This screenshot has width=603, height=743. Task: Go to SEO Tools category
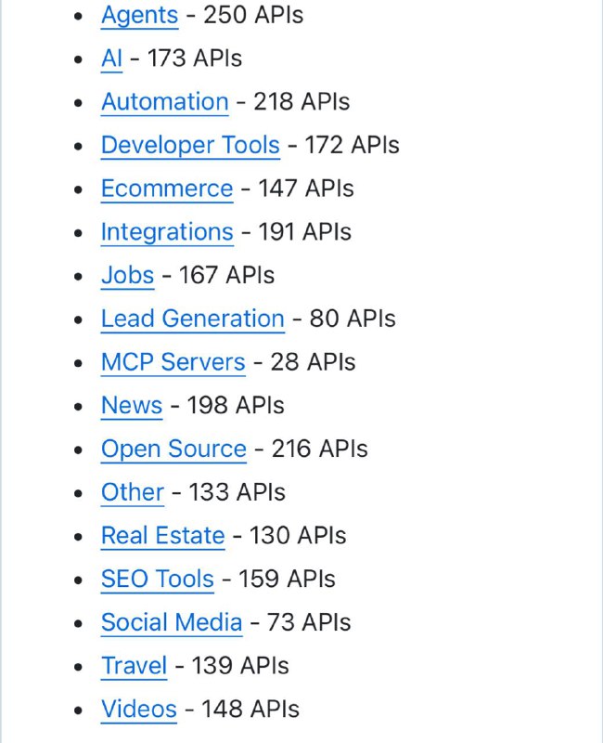tap(157, 580)
